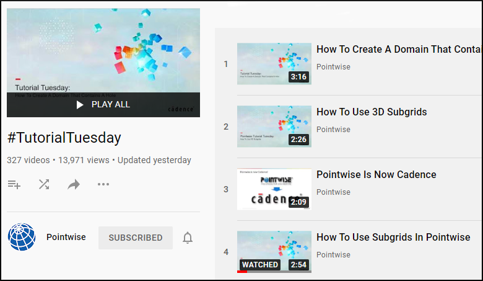Click the Pointwise-Cadence thumbnail with 2:09 duration
The height and width of the screenshot is (281, 483).
(274, 189)
